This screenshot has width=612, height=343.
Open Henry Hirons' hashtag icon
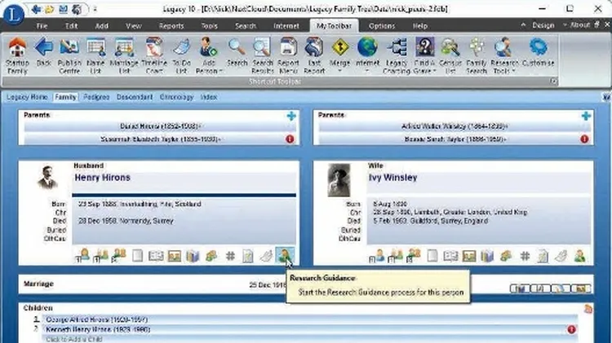tap(230, 256)
